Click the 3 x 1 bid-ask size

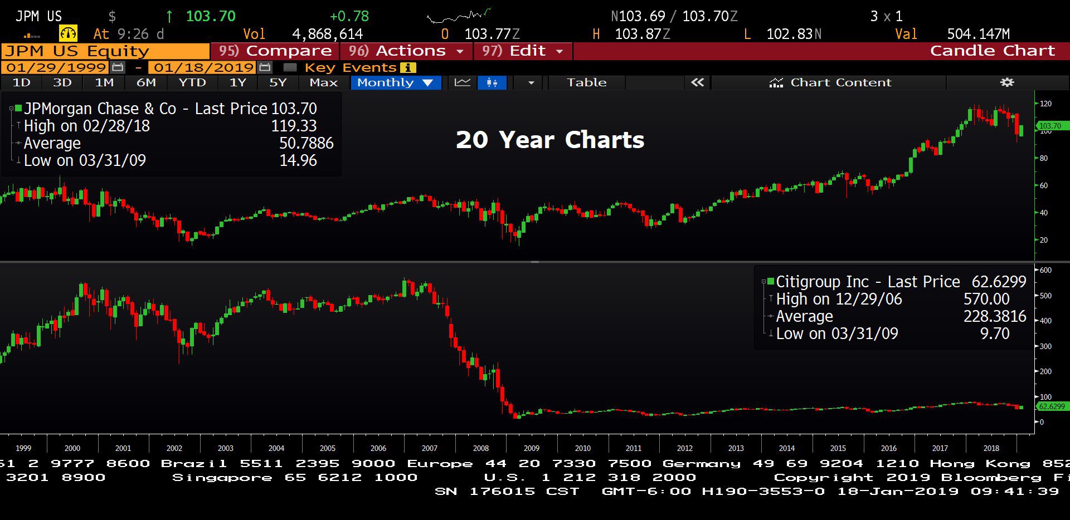tap(886, 16)
